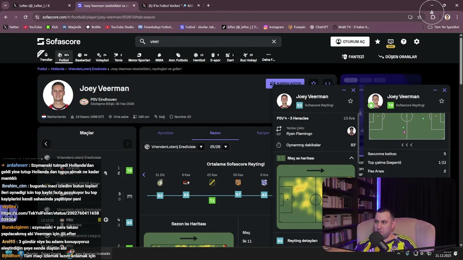Open the TV schedule icon marked Yeni
This screenshot has height=260, width=463.
pos(390,42)
